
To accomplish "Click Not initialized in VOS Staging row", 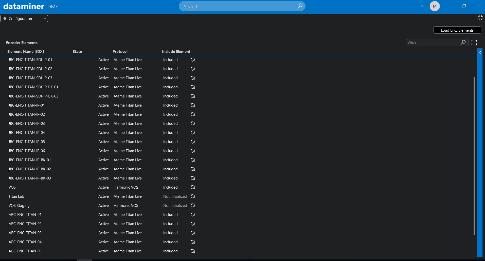I will tap(175, 206).
